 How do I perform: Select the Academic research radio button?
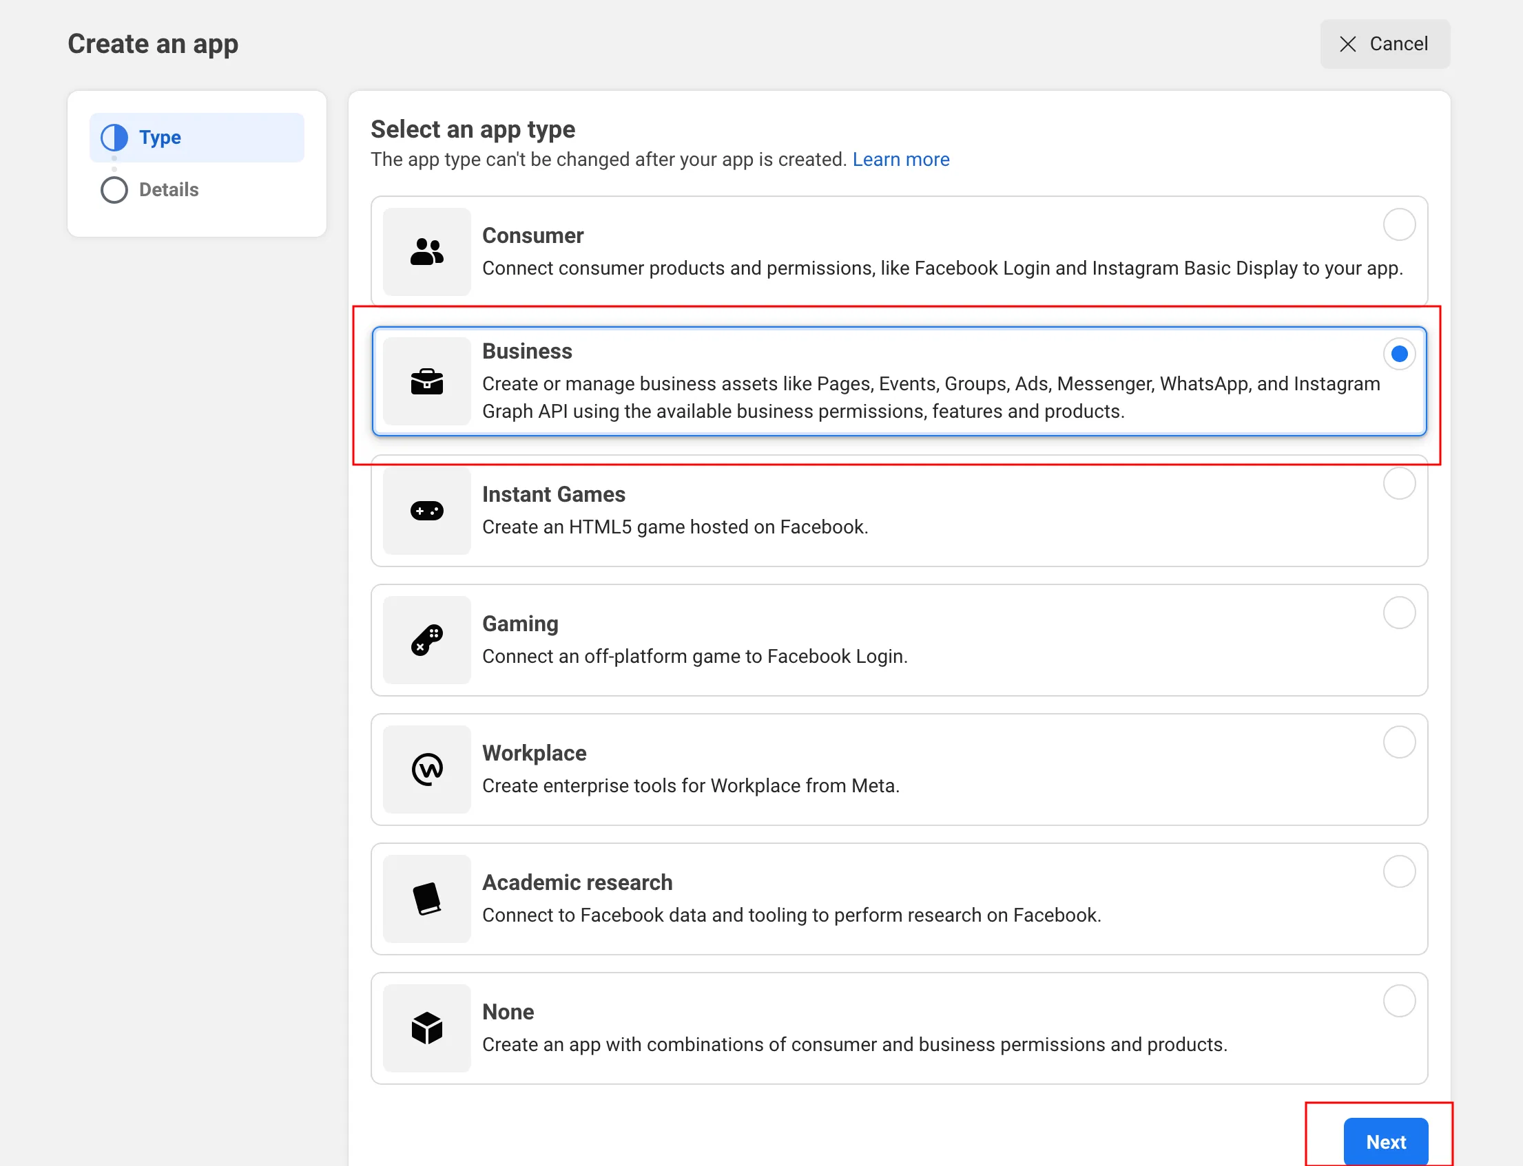[x=1399, y=871]
